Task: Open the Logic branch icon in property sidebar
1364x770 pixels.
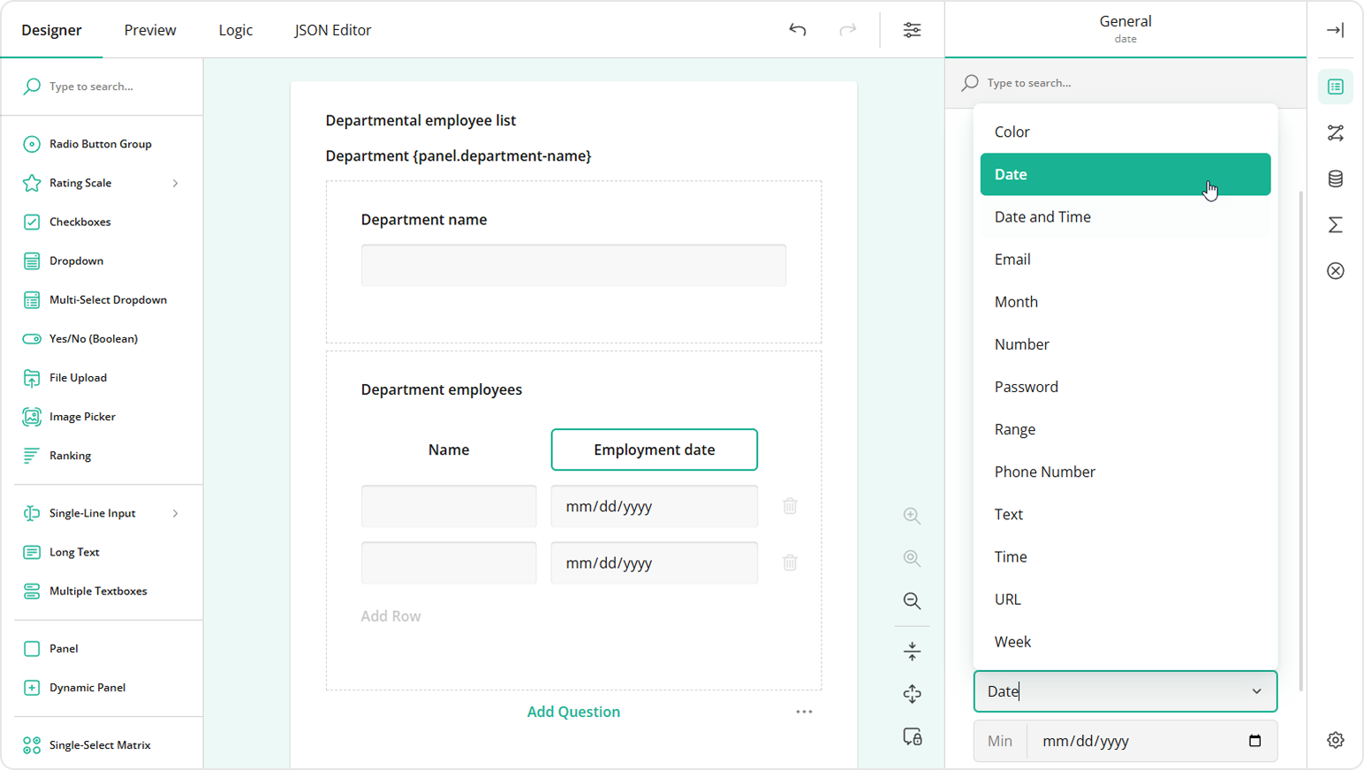Action: (1336, 132)
